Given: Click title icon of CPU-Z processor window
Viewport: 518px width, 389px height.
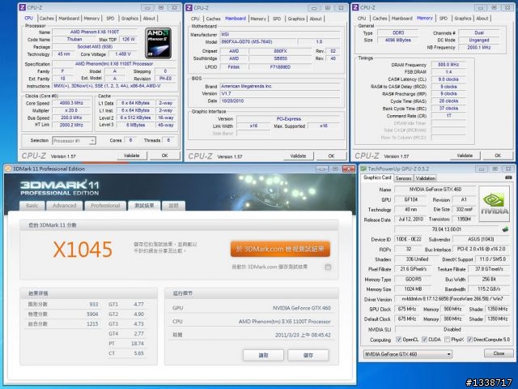Looking at the screenshot, I should [x=23, y=7].
